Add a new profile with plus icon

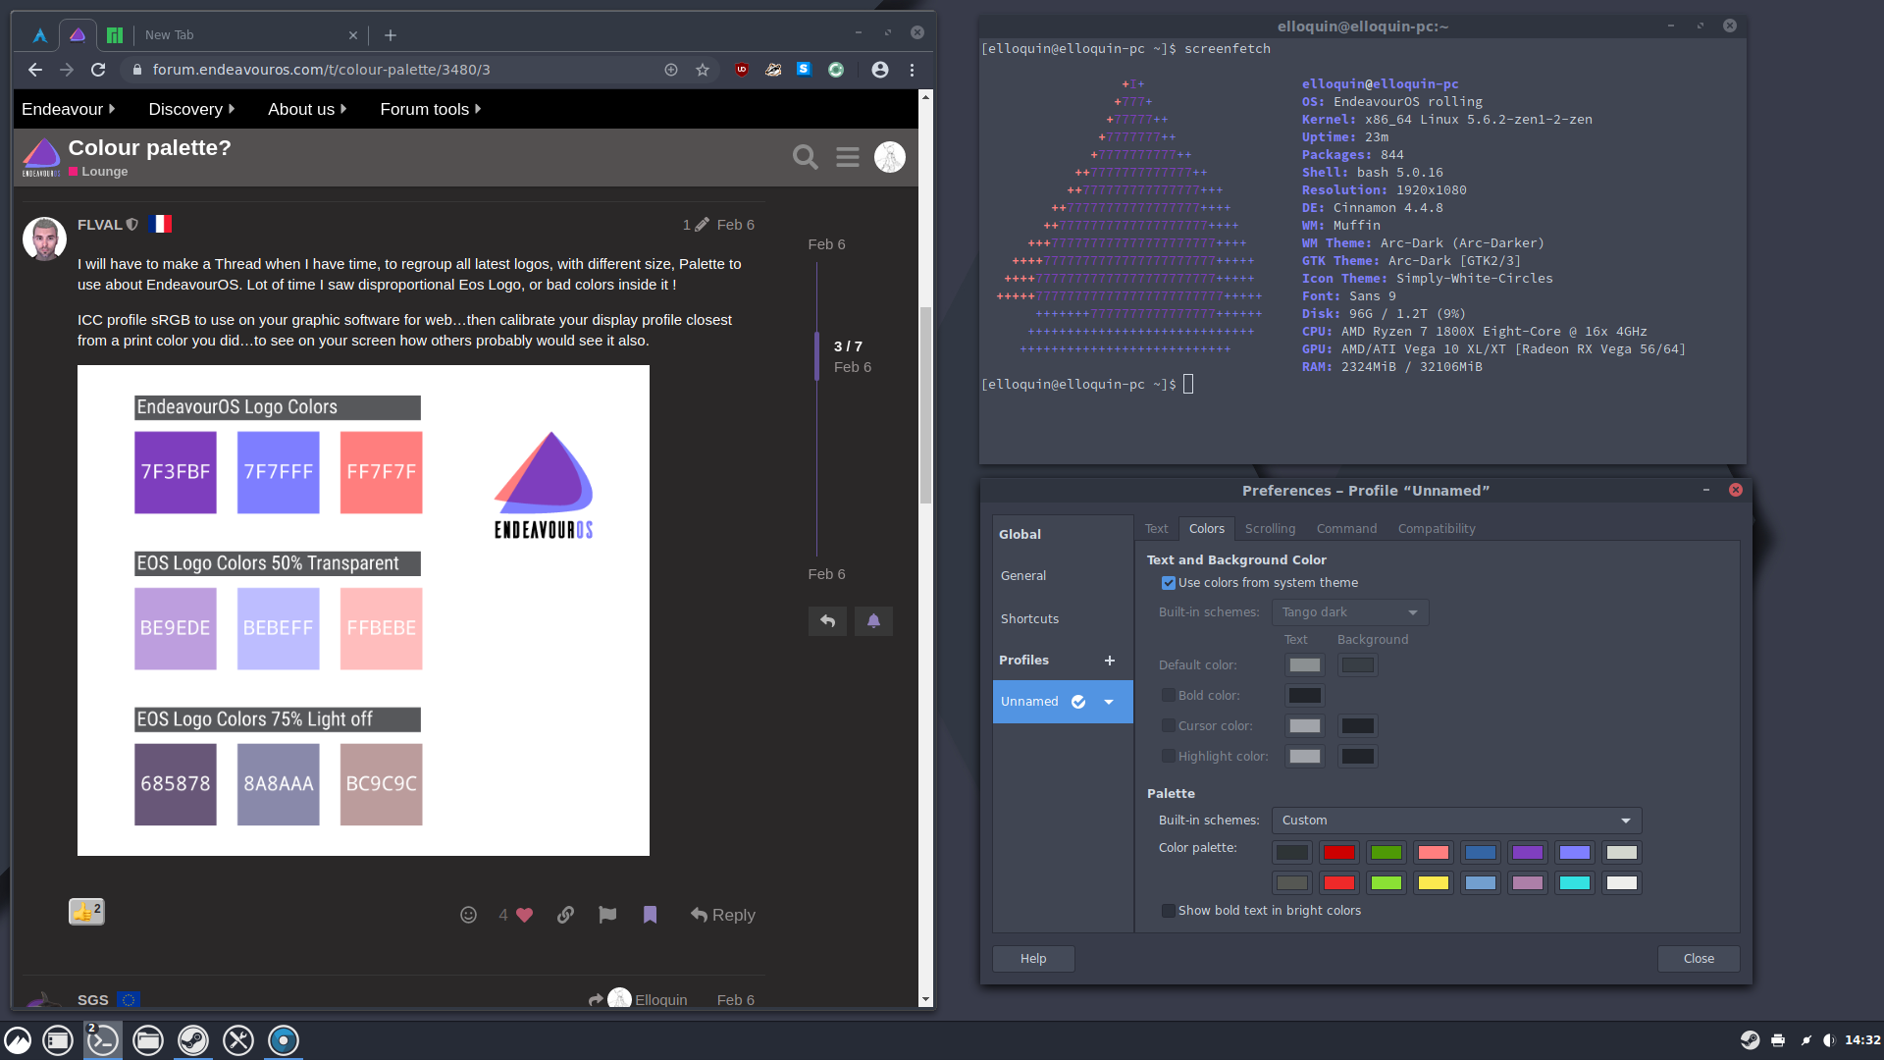[x=1110, y=661]
